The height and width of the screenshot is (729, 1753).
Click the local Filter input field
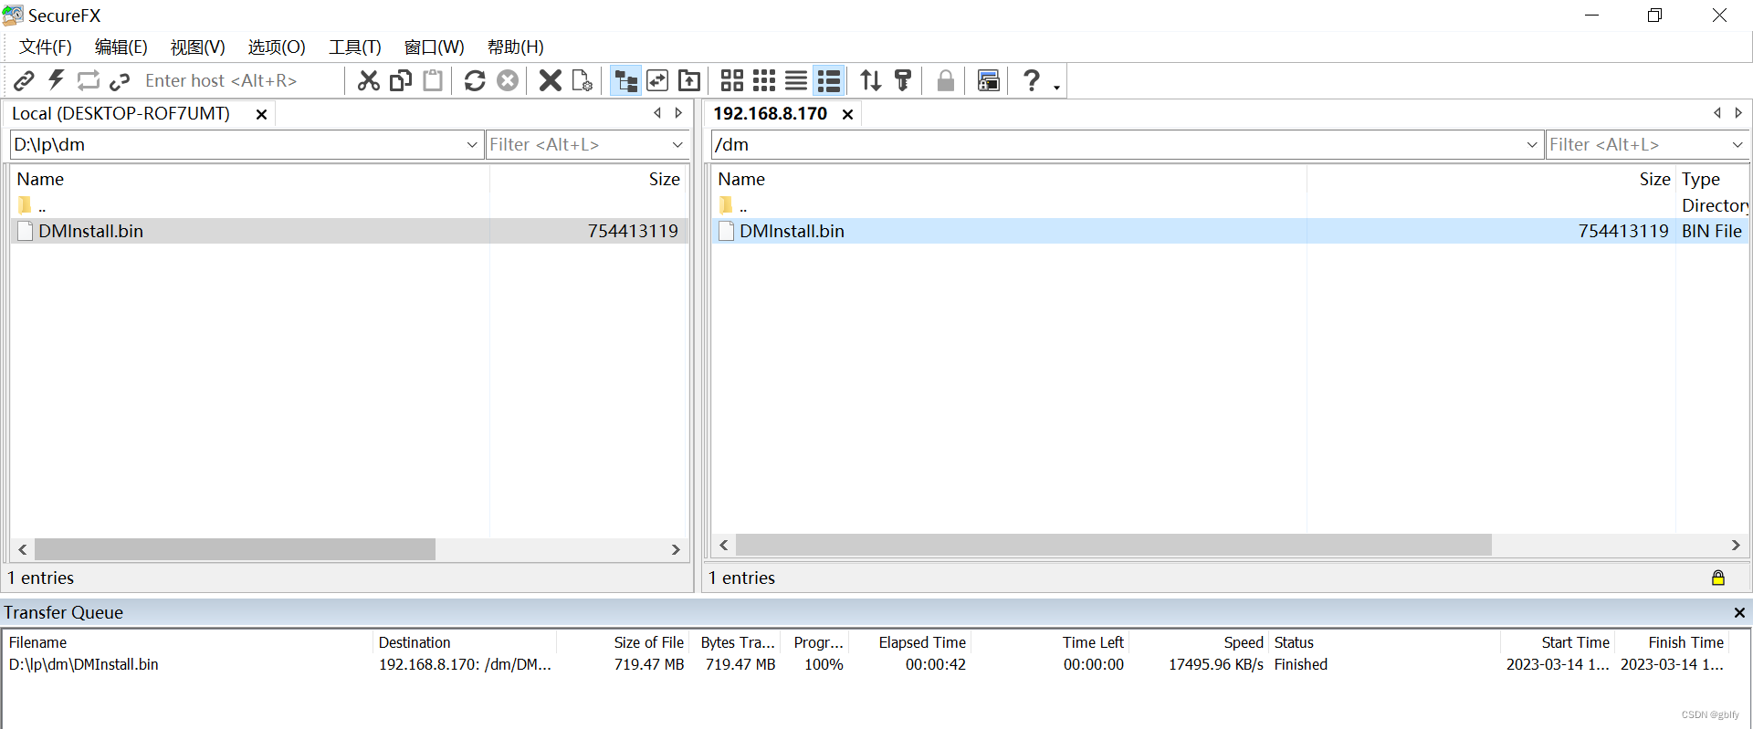coord(578,144)
